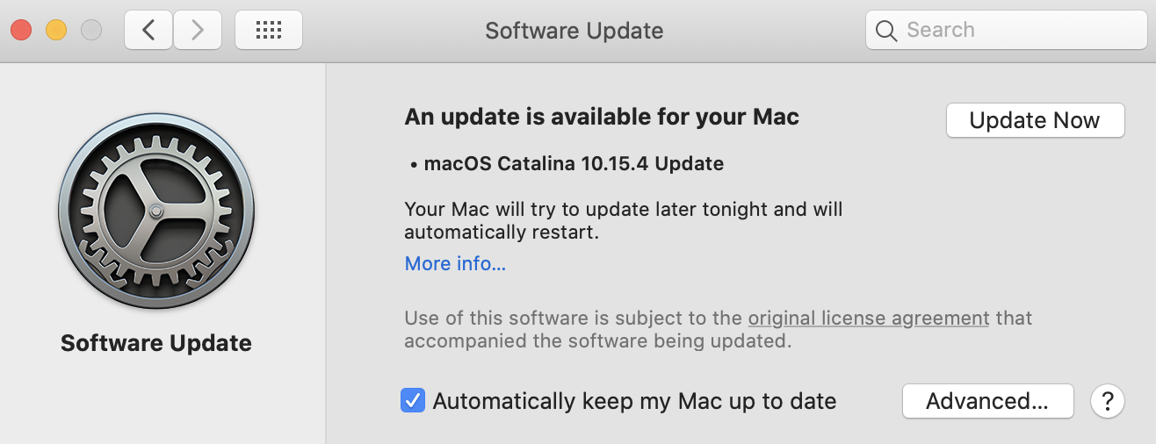1156x444 pixels.
Task: Click the magnifying glass in the search box
Action: [886, 31]
